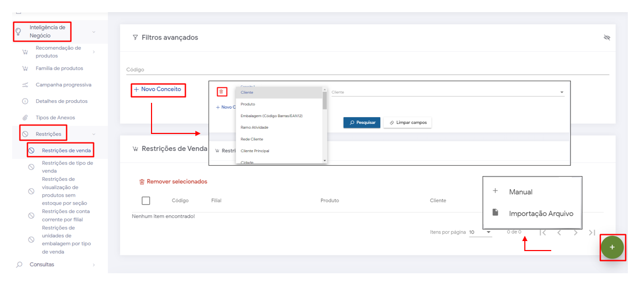
Task: Open the Cliente value dropdown arrow
Action: [x=561, y=92]
